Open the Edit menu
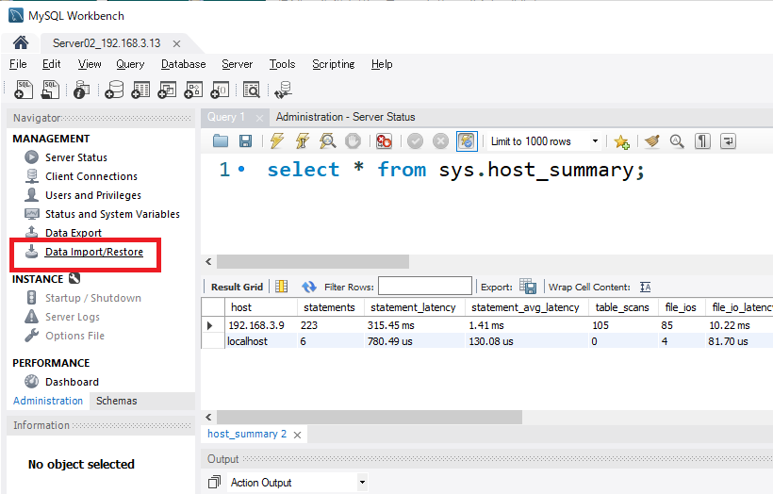This screenshot has width=773, height=494. pos(51,64)
